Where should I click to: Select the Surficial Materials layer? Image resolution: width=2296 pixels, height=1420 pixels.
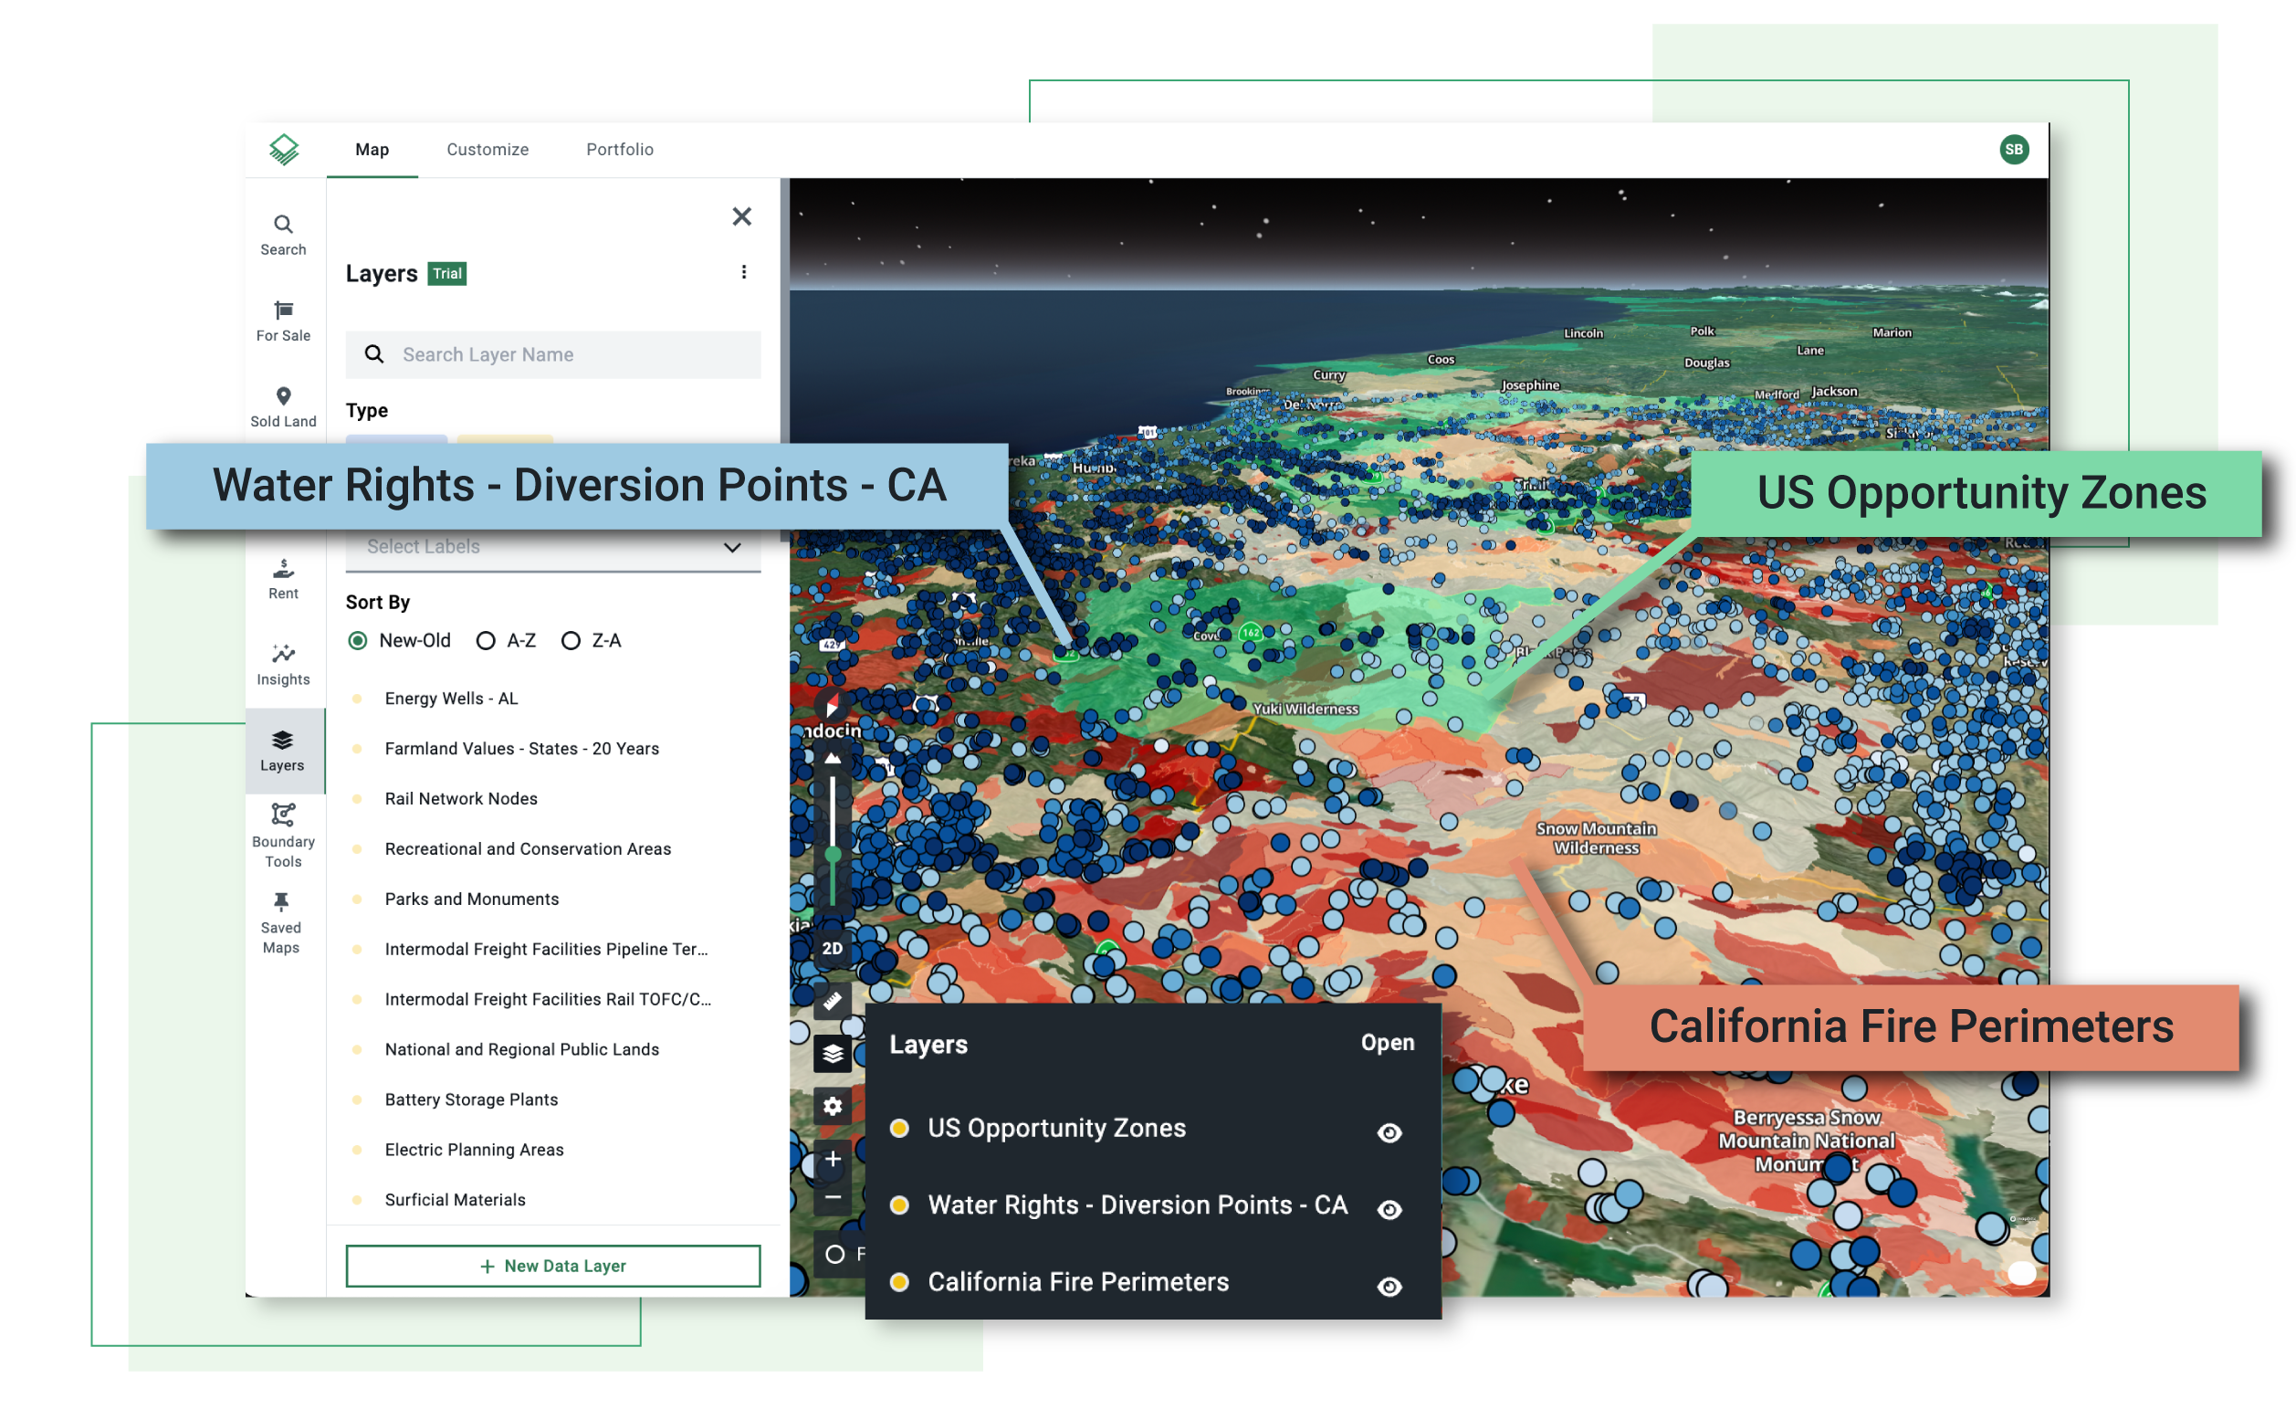point(455,1199)
